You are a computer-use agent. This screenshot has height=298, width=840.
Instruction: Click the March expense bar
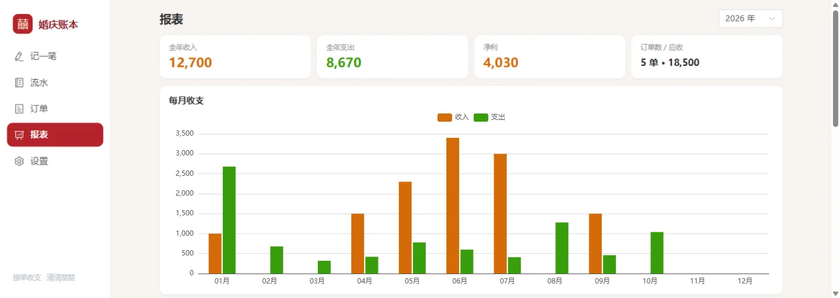click(324, 267)
